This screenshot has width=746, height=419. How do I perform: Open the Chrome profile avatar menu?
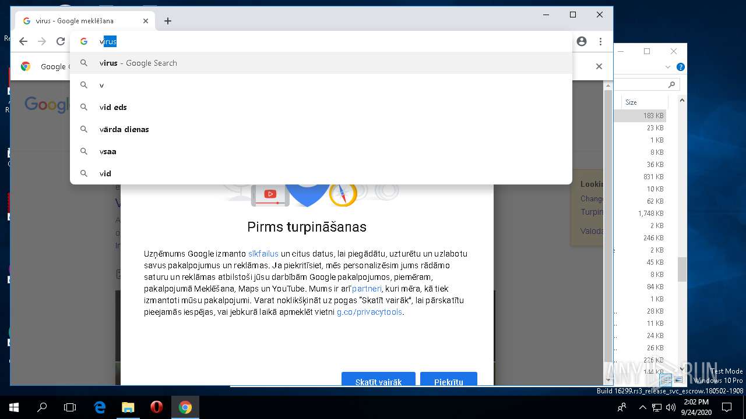click(x=582, y=41)
